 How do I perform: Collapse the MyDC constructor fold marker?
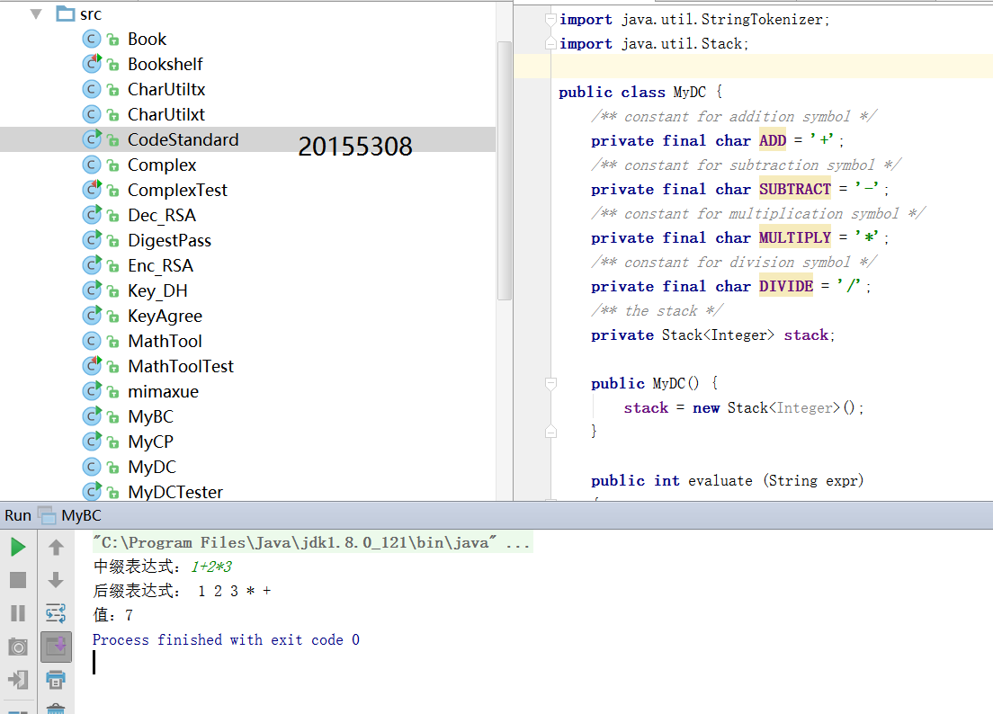(x=551, y=384)
